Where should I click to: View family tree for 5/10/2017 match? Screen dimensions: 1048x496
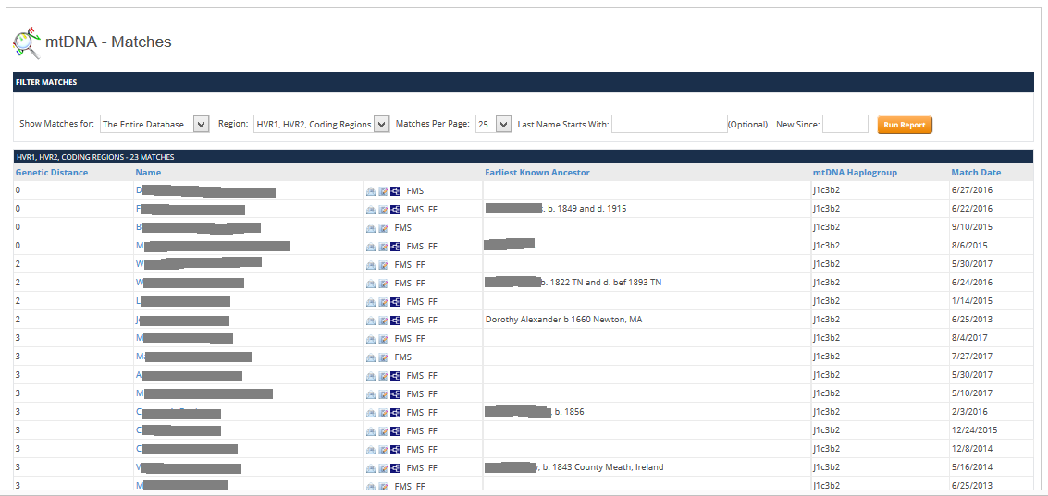pyautogui.click(x=395, y=393)
